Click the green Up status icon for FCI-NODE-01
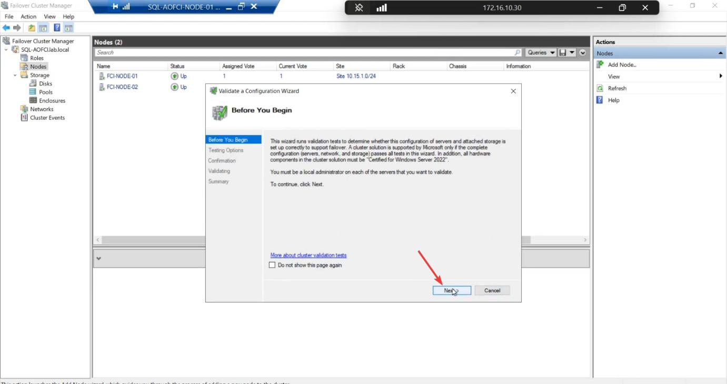The image size is (727, 384). (175, 76)
